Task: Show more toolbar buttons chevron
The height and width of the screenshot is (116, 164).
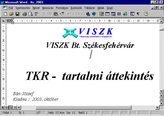Action: point(162,12)
